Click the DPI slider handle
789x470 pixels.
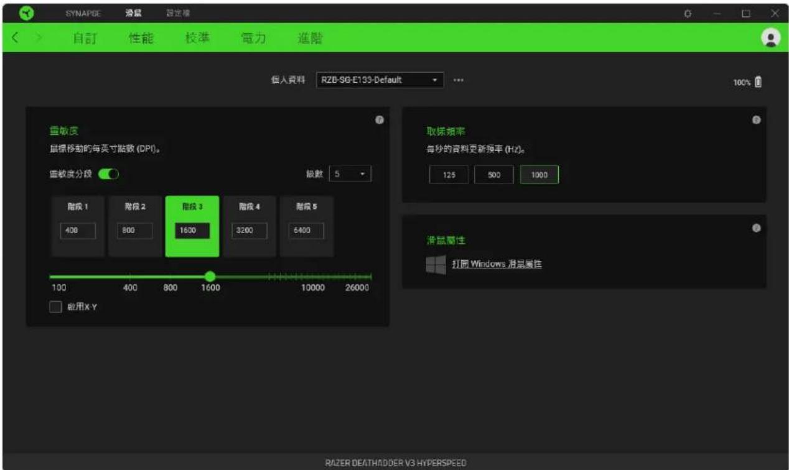click(210, 276)
